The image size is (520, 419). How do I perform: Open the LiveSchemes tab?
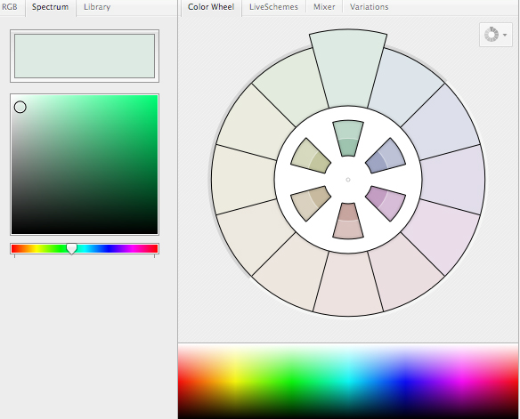click(273, 7)
